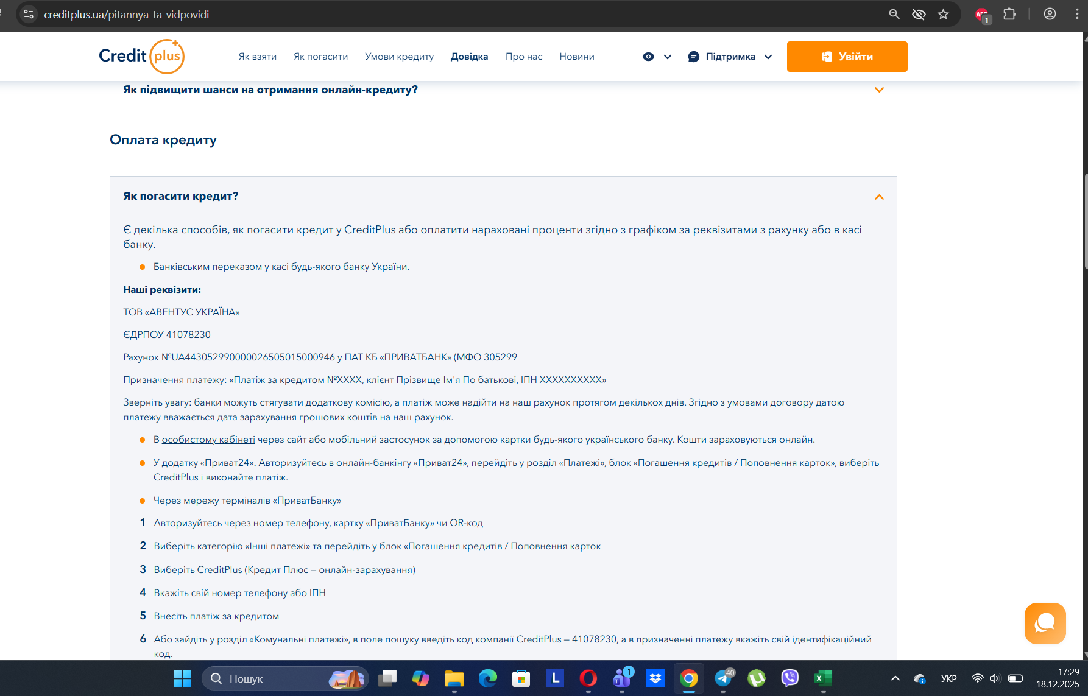
Task: Click the OneDrive cloud tray icon
Action: click(x=920, y=678)
